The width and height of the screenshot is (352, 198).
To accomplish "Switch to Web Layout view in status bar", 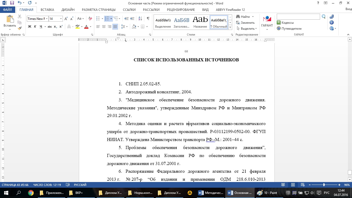I will [303, 185].
